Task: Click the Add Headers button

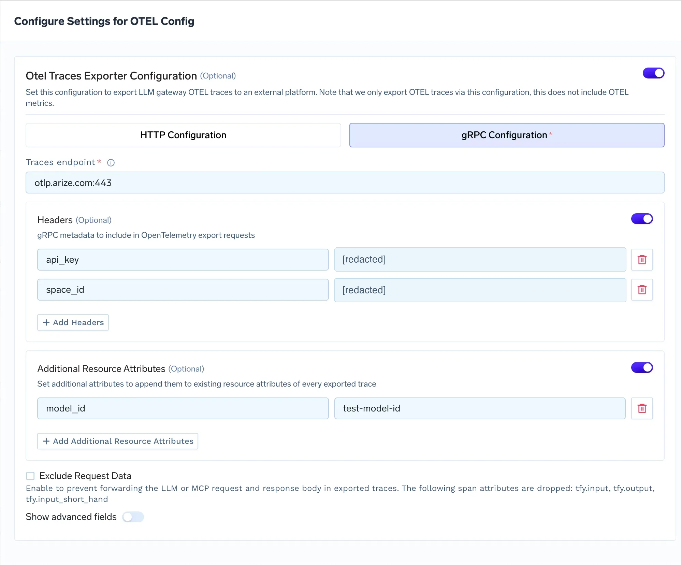Action: [x=73, y=322]
